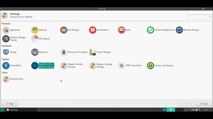
Task: Switch to first workspace in pager
Action: [x=164, y=110]
